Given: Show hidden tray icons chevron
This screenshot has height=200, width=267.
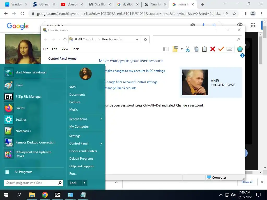Looking at the screenshot, I should pyautogui.click(x=221, y=195).
